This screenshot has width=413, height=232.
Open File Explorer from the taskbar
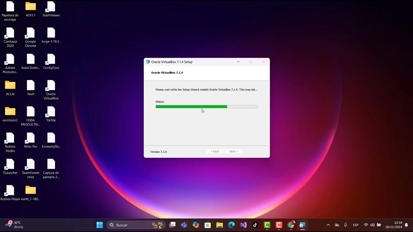pyautogui.click(x=219, y=225)
